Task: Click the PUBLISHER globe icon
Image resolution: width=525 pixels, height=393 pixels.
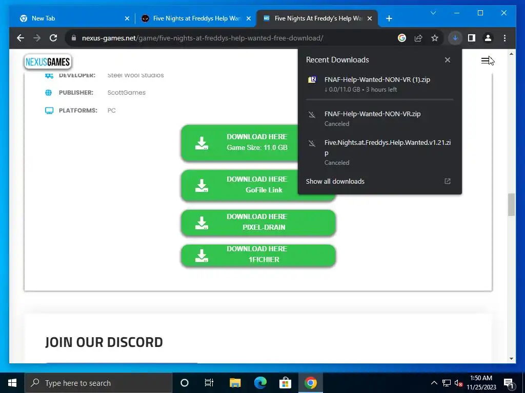Action: pyautogui.click(x=49, y=93)
